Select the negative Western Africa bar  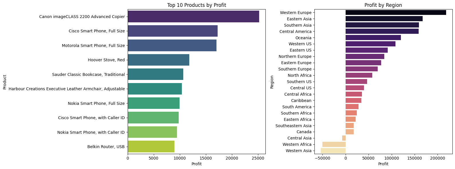(334, 144)
